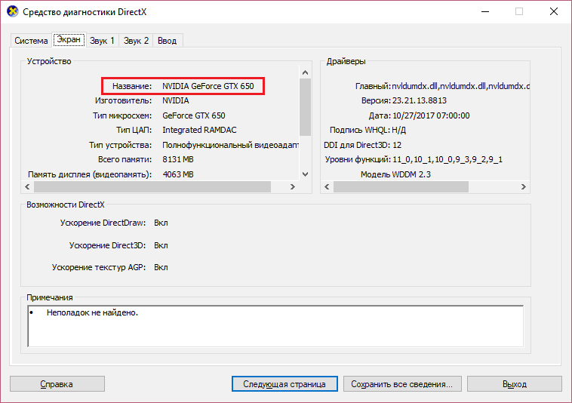Click down arrow of Устройство vertical scrollbar
This screenshot has width=572, height=403.
306,174
